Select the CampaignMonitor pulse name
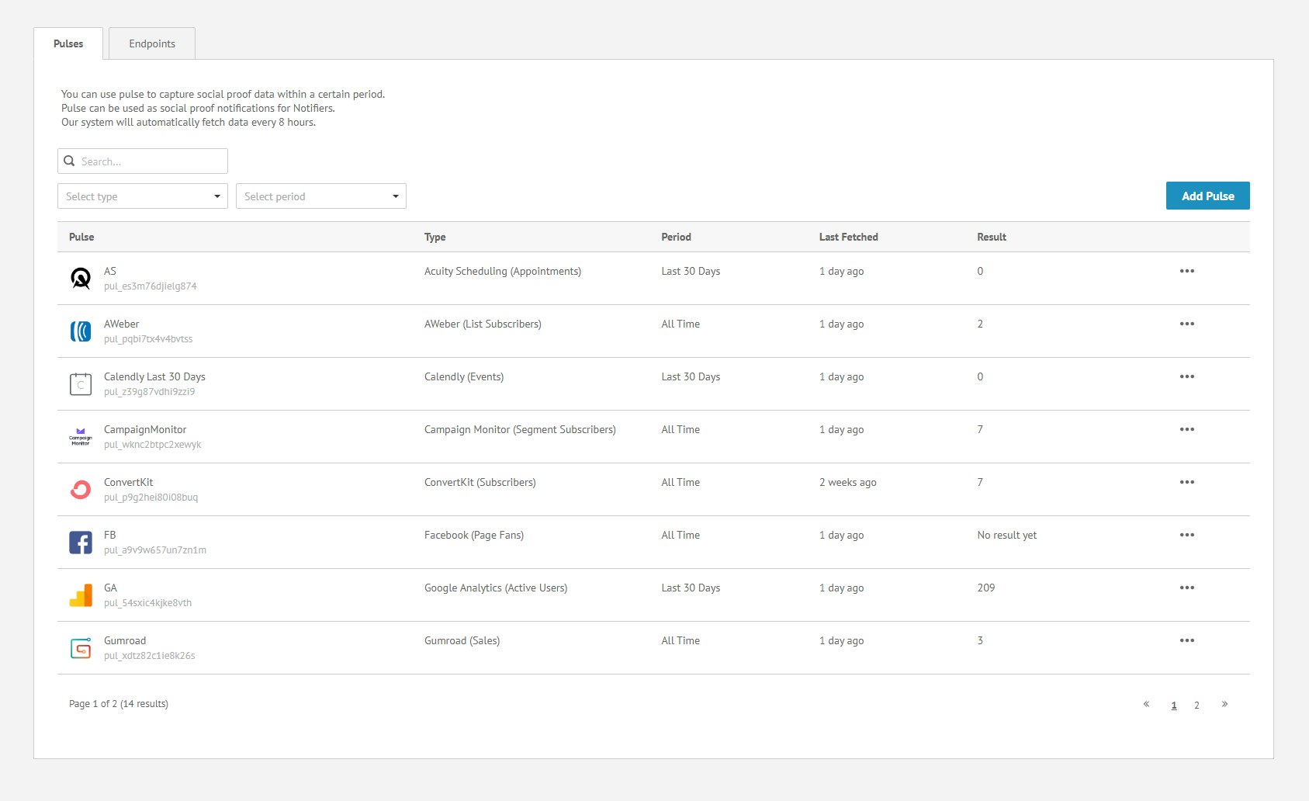This screenshot has height=801, width=1309. [145, 429]
